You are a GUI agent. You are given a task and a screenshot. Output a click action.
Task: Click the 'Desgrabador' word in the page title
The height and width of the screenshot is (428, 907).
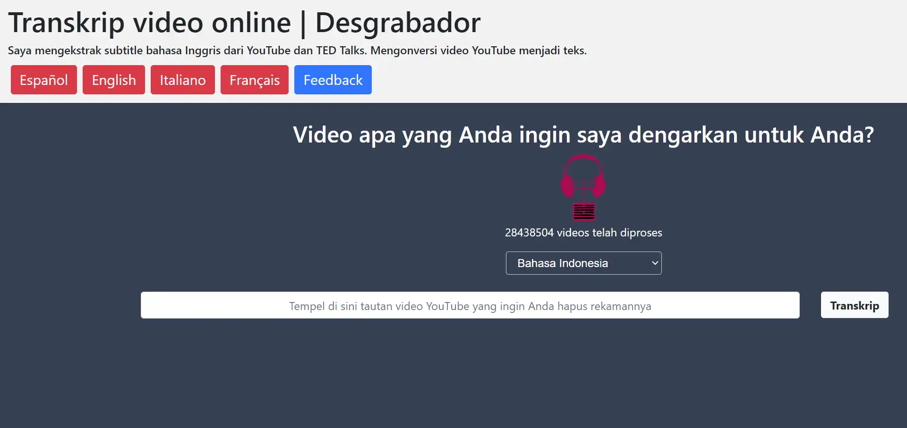398,23
